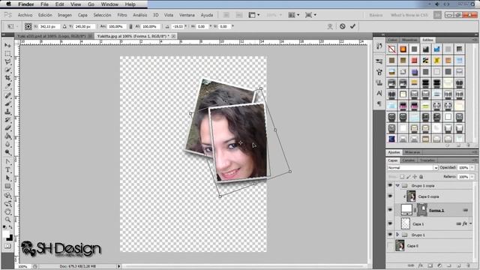The height and width of the screenshot is (270, 480).
Task: Toggle lock transparent pixels
Action: click(402, 177)
